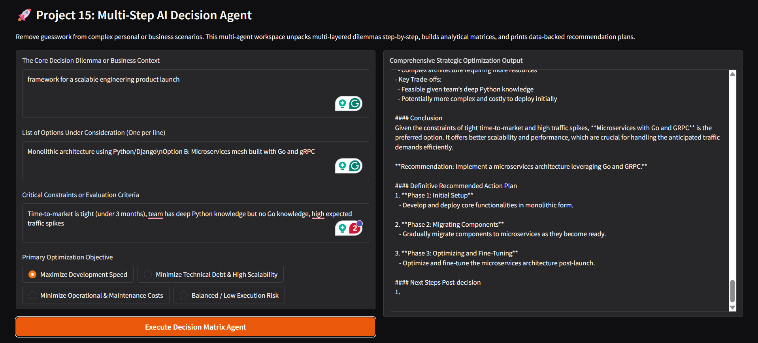The width and height of the screenshot is (758, 343).
Task: Click the underlined word "team" in constraints
Action: (155, 214)
